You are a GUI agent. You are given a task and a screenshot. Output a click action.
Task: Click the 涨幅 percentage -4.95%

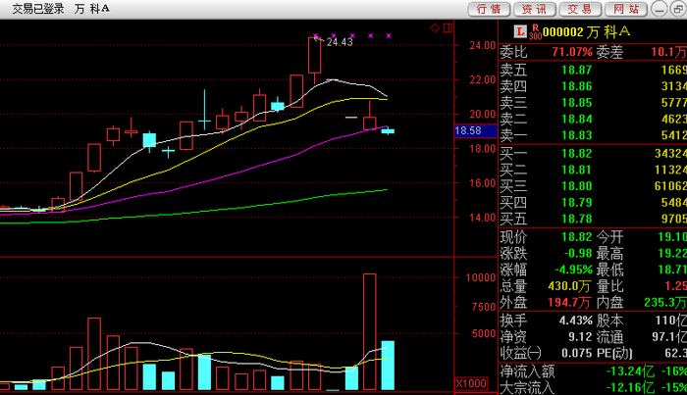(573, 270)
